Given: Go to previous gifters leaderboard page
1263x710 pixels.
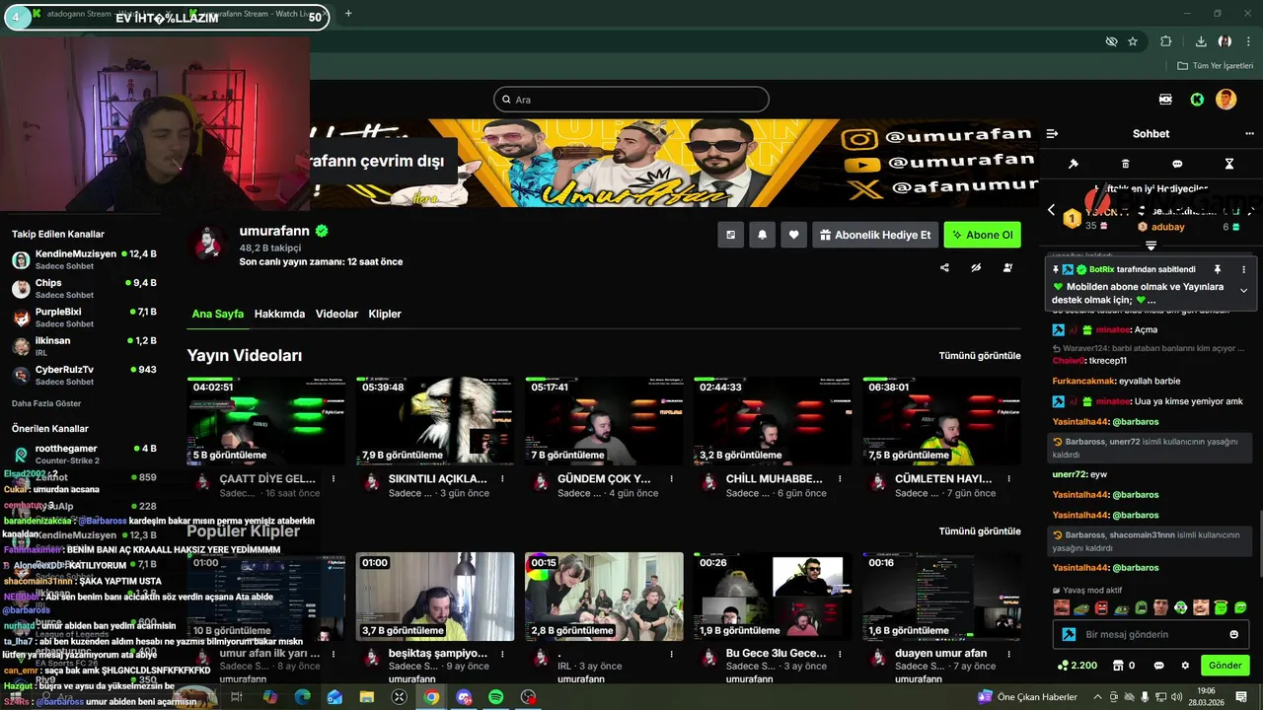Looking at the screenshot, I should [1051, 210].
